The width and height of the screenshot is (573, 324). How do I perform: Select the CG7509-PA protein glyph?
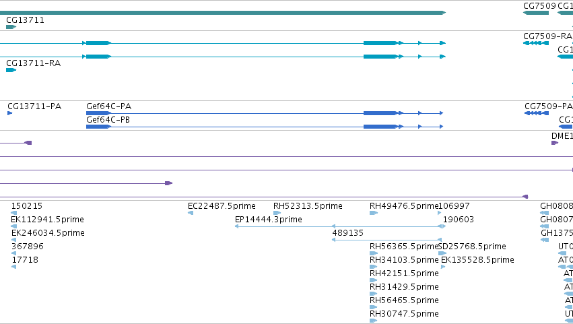click(x=537, y=113)
